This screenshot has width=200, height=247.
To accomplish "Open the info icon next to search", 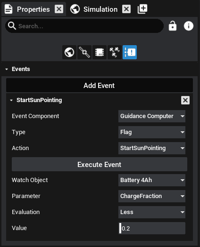I will (x=189, y=26).
